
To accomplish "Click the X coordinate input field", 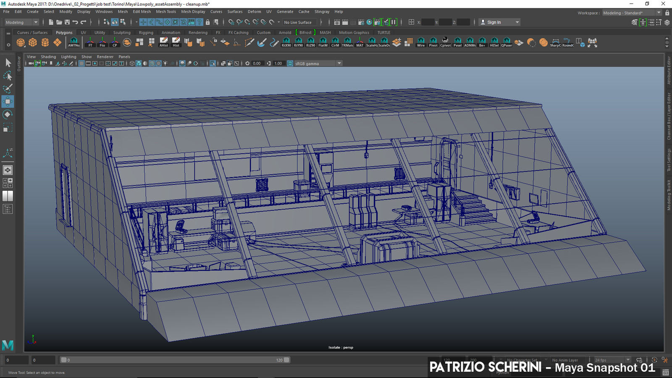I will pyautogui.click(x=428, y=22).
